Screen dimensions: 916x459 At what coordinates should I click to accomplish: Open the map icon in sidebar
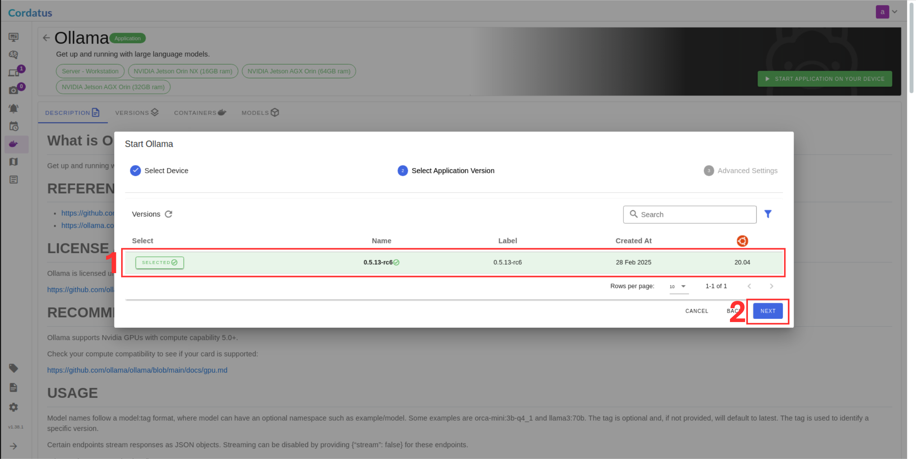point(13,162)
